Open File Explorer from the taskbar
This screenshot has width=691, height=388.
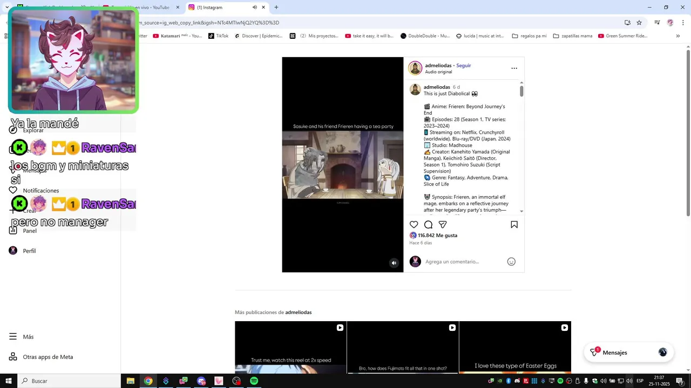coord(130,381)
